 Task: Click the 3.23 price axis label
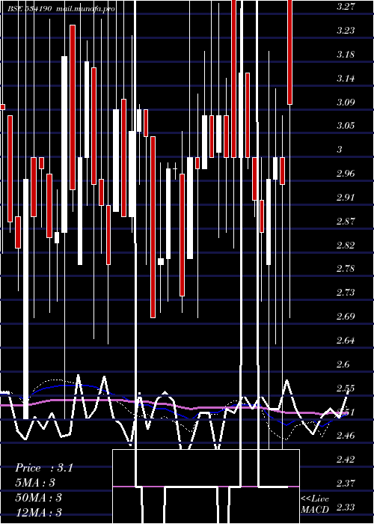(x=345, y=31)
